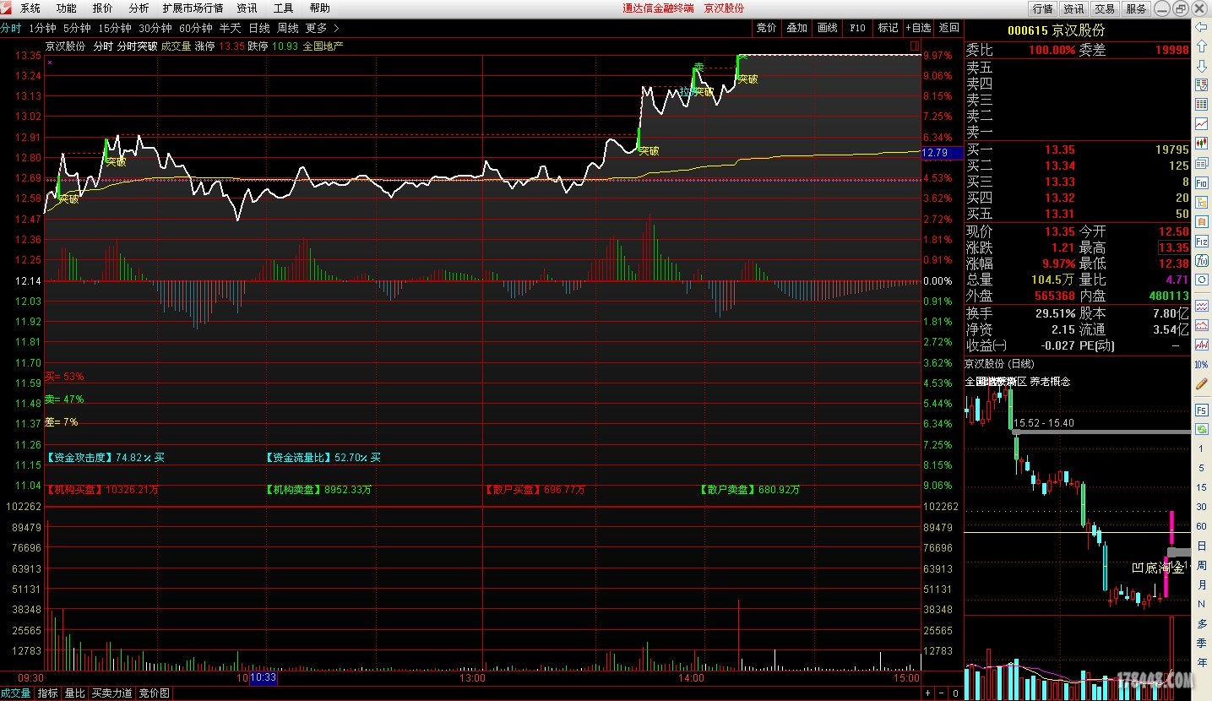Click the back arrow in right sidebar

1201,27
